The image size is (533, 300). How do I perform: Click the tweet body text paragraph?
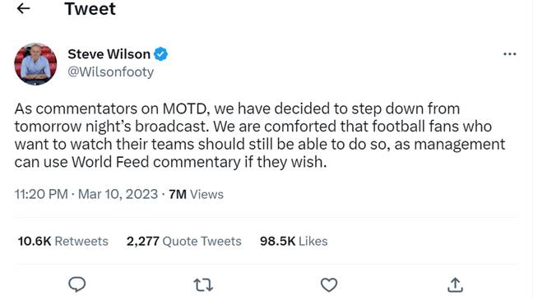(x=260, y=136)
